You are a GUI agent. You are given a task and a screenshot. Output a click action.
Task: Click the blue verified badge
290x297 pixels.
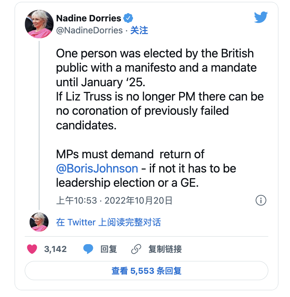pyautogui.click(x=129, y=18)
